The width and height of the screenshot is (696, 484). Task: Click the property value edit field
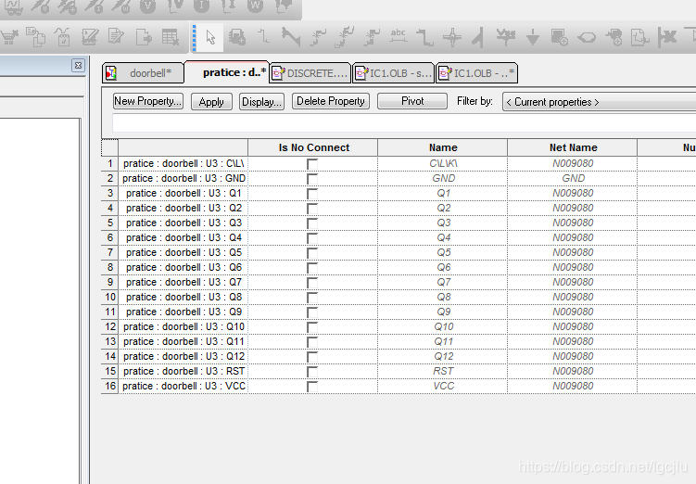click(404, 123)
